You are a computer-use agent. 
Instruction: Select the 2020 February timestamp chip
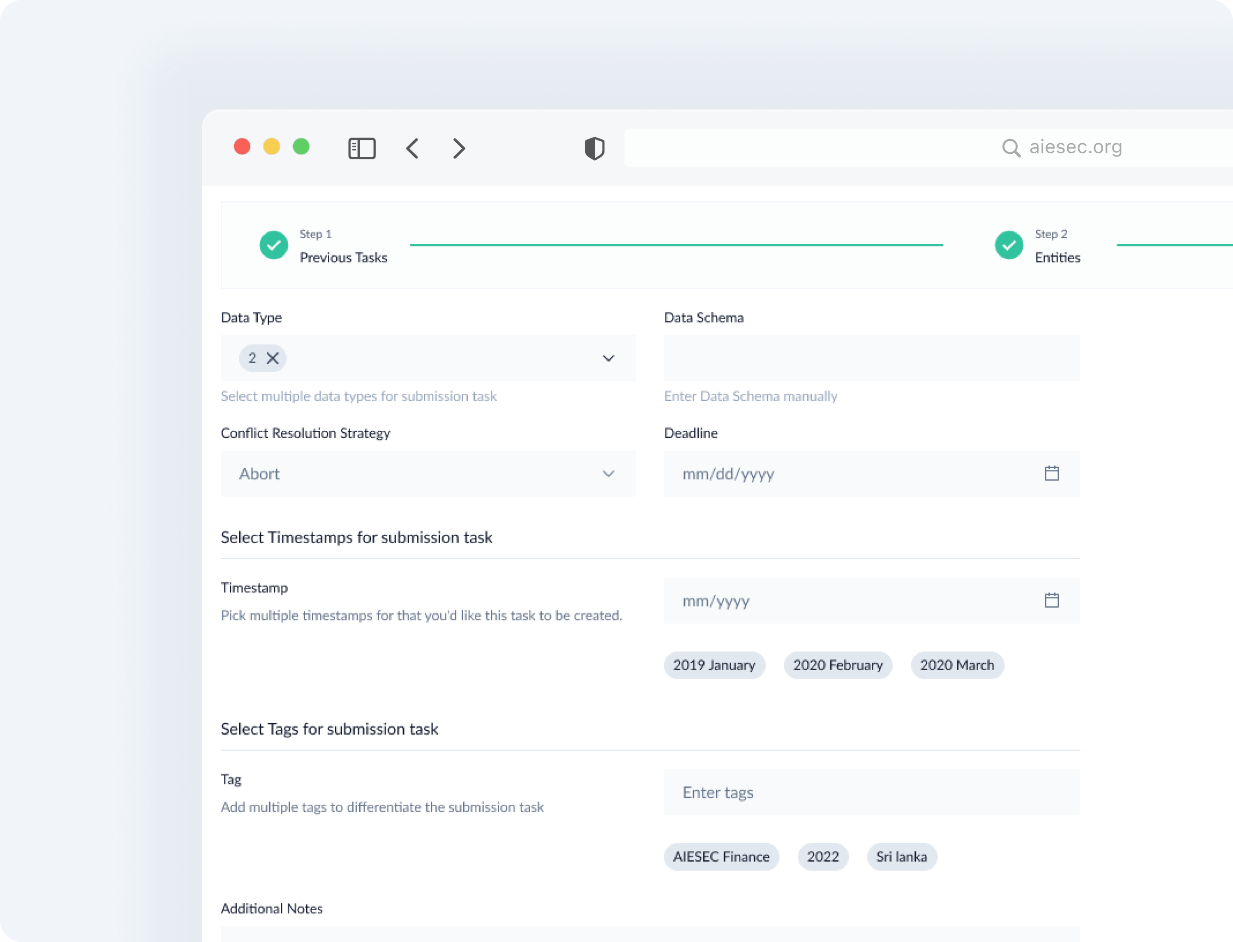click(x=838, y=665)
